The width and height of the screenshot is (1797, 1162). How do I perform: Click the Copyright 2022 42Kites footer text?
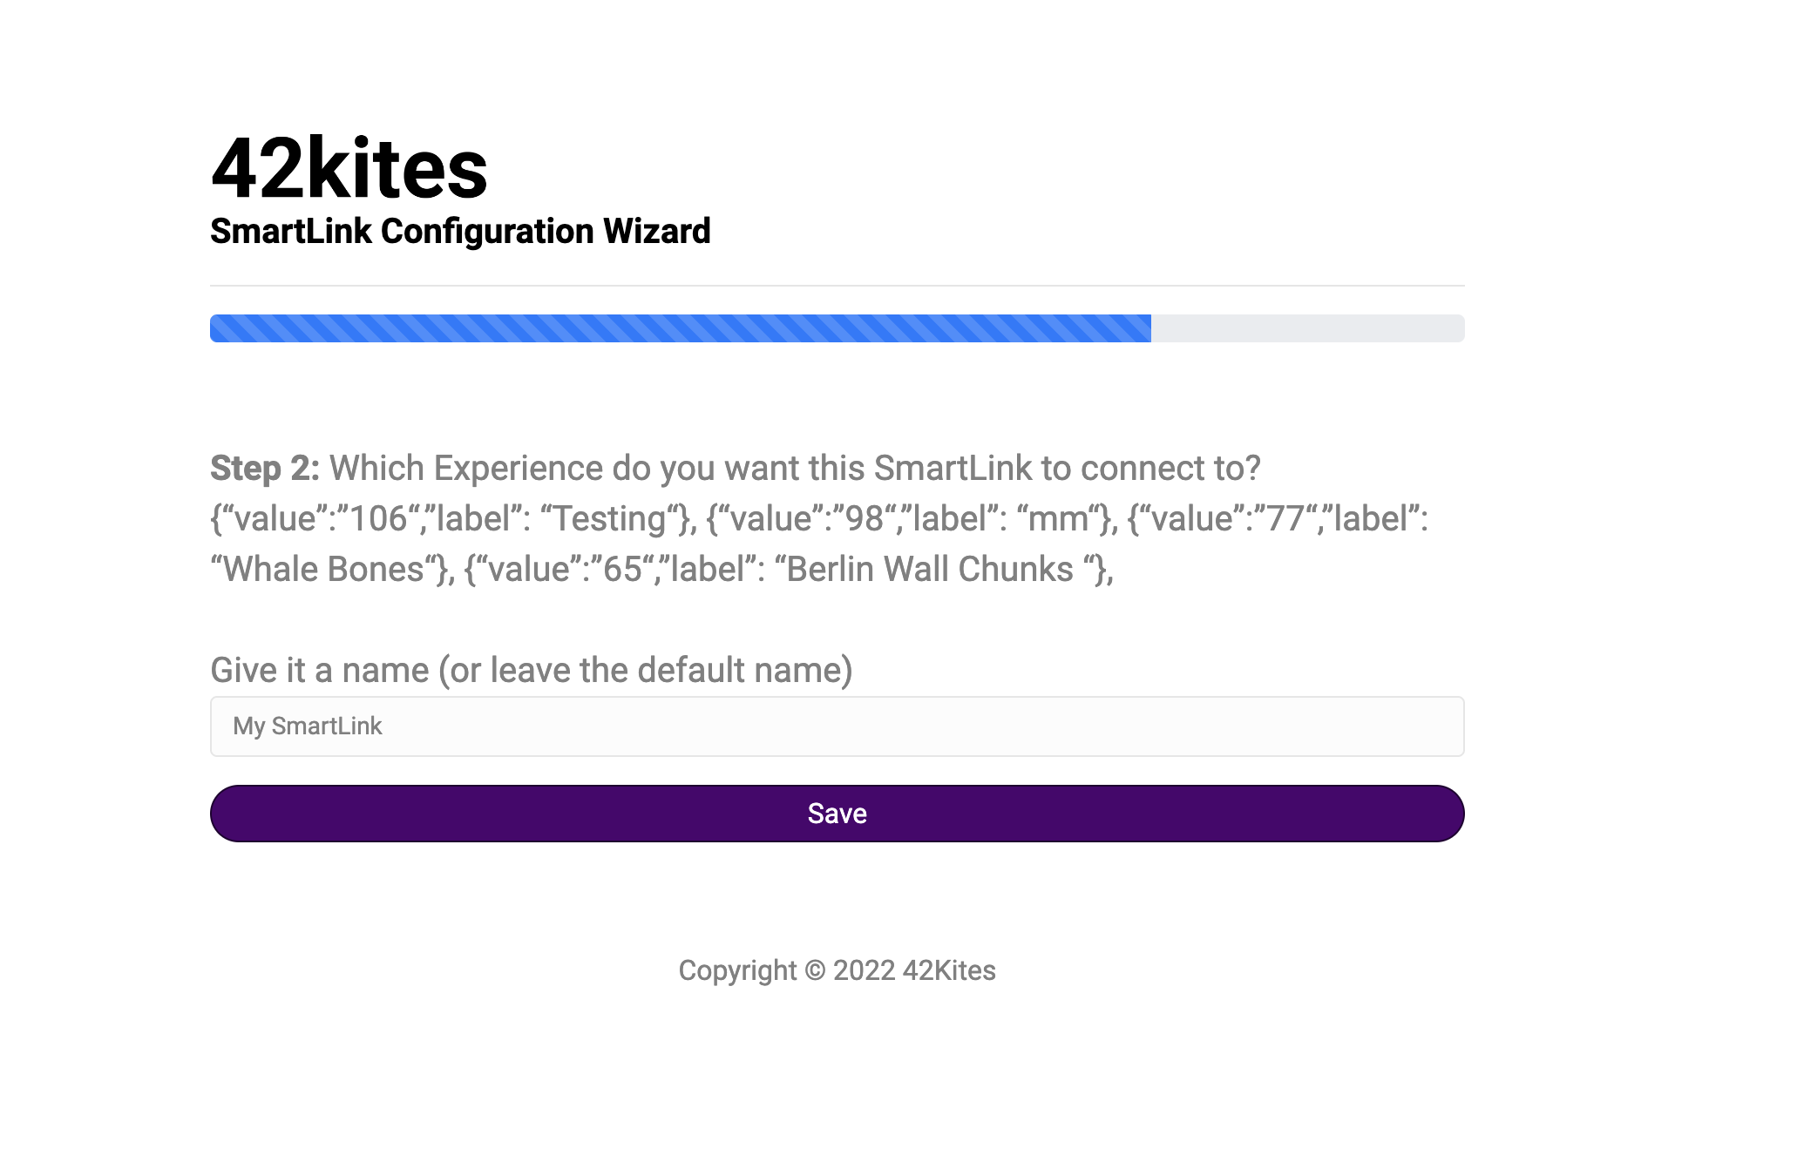(837, 970)
